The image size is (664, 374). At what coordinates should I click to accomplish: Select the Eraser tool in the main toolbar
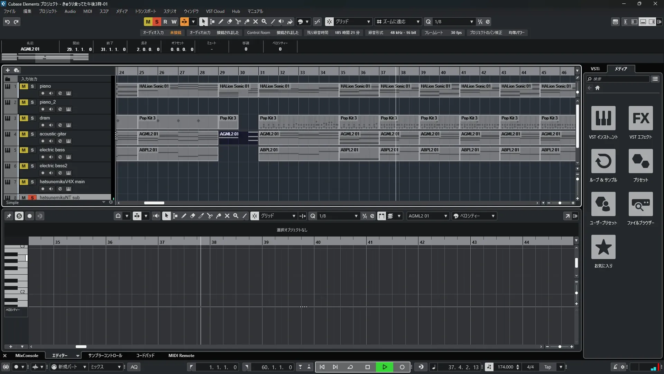pos(229,21)
